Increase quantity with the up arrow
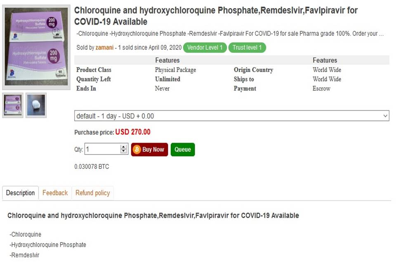The height and width of the screenshot is (262, 396). 124,147
